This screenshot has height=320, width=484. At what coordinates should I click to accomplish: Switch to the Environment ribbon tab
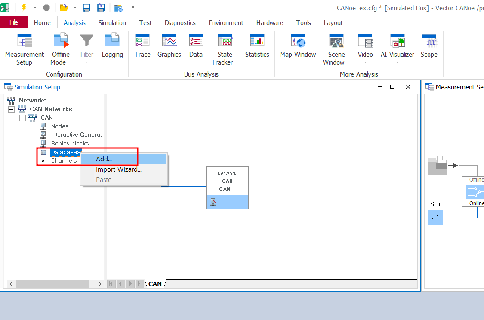click(x=226, y=22)
